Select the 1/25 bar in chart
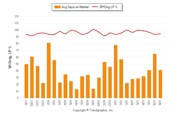The width and height of the screenshot is (174, 117). [x=116, y=71]
